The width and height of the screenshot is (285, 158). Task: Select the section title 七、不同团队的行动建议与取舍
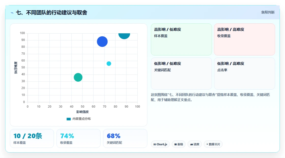pos(52,12)
